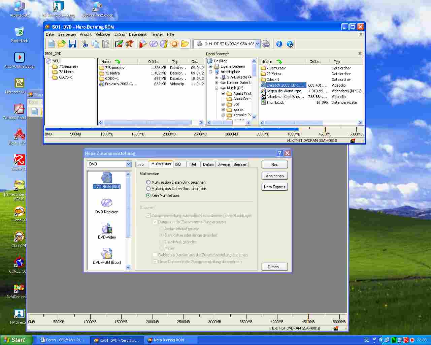
Task: Open compilation info pencil icon
Action: 119,44
